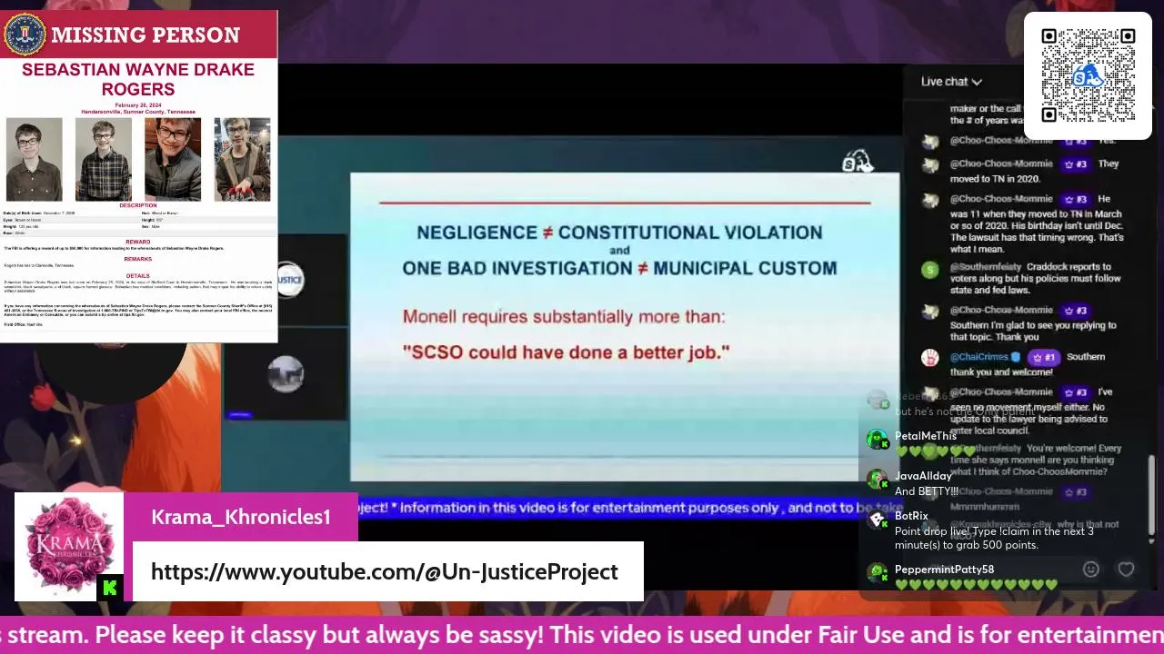The height and width of the screenshot is (654, 1164).
Task: Click the Streamlabs icon at slide's top right
Action: coord(856,163)
